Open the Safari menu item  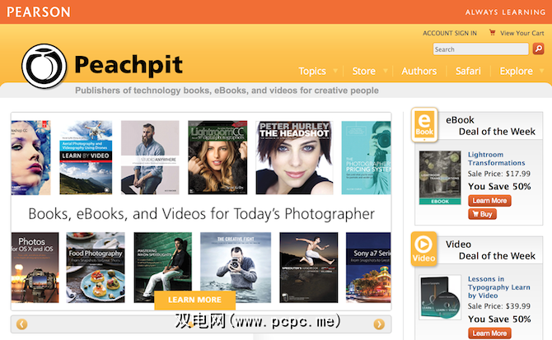468,71
